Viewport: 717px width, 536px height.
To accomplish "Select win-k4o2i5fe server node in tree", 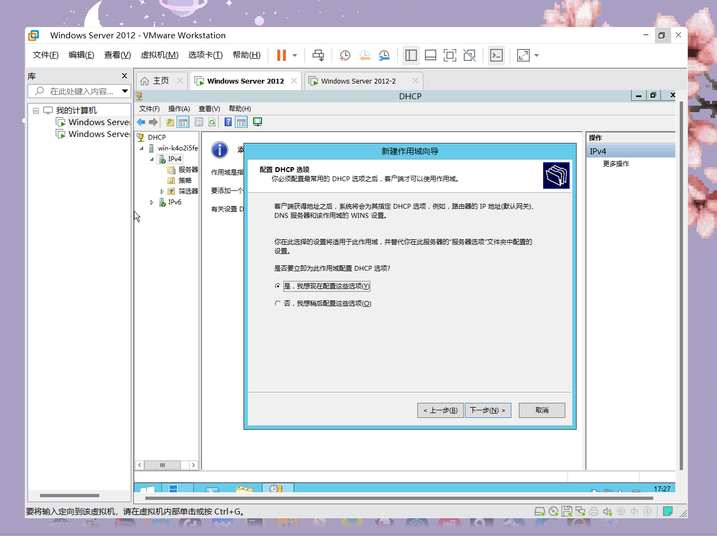I will (178, 148).
